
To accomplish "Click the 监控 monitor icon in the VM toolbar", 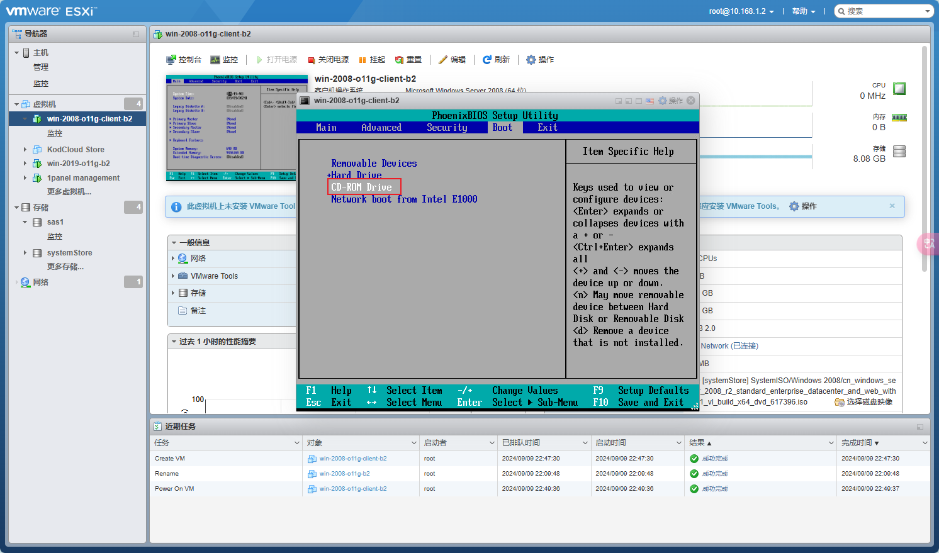I will pyautogui.click(x=215, y=60).
